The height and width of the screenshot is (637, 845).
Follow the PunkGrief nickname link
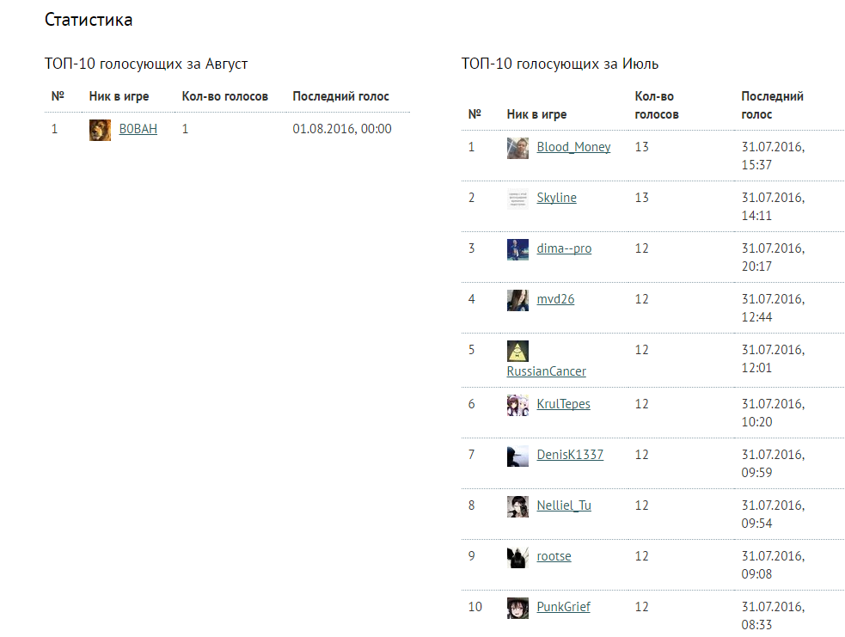(x=563, y=607)
